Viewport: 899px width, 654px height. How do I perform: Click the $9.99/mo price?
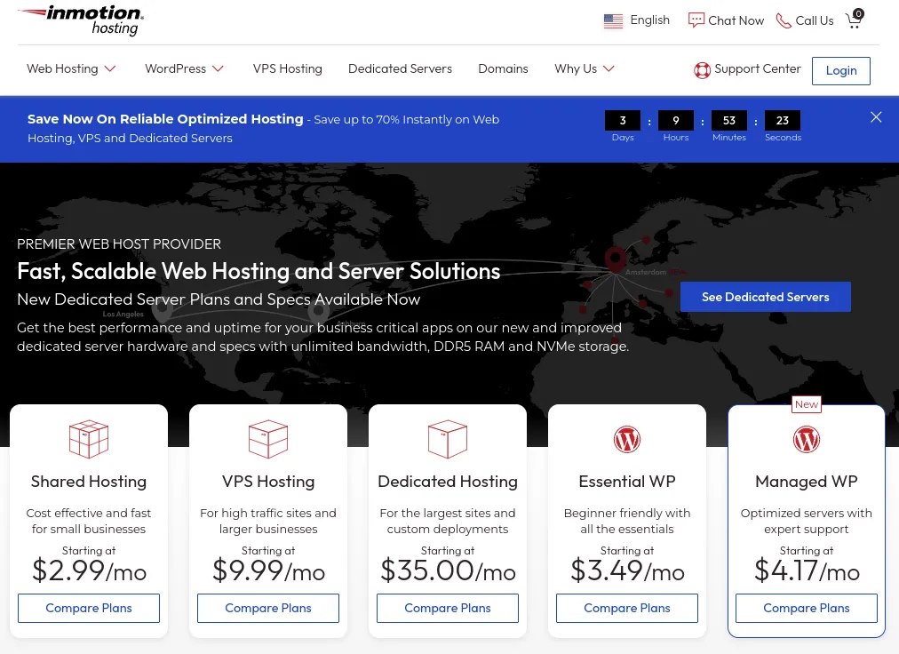tap(268, 570)
